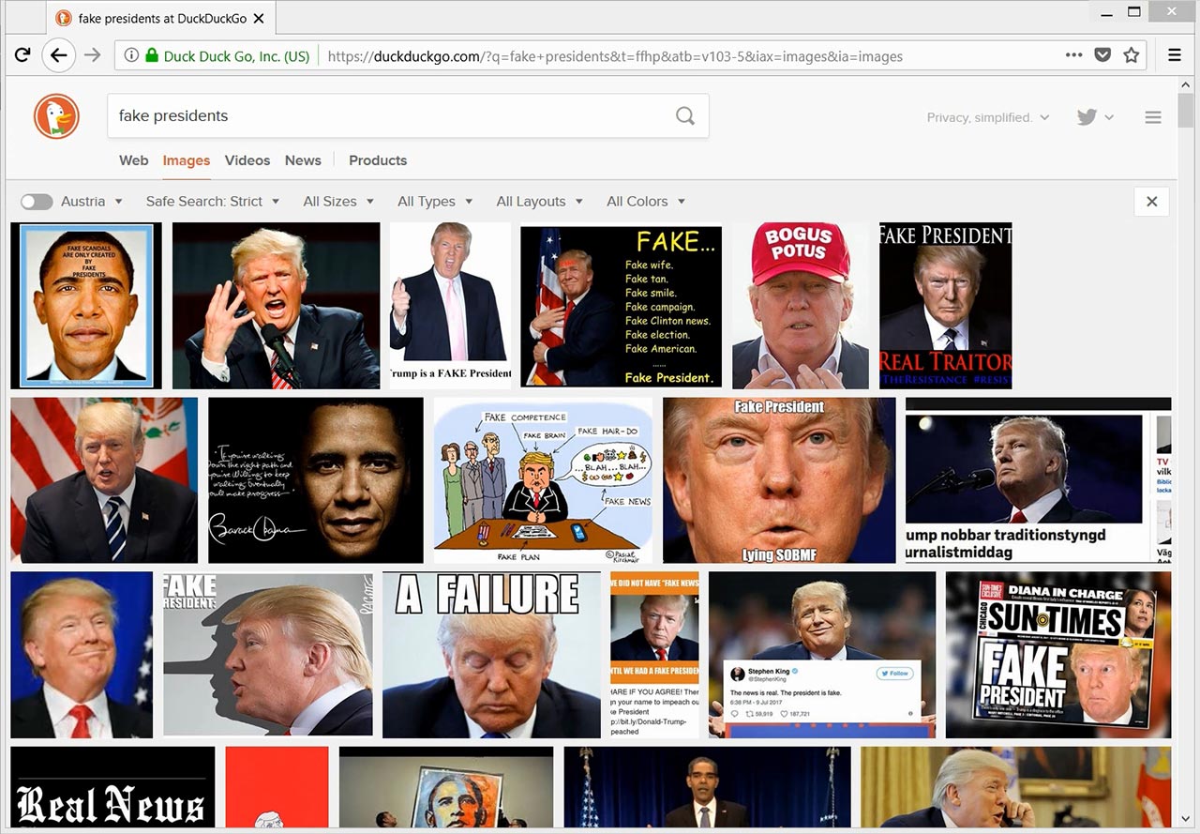Reload the page with the refresh icon
The image size is (1200, 834).
coord(22,55)
